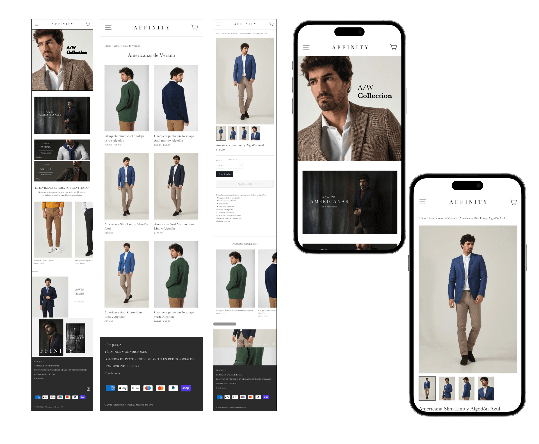Open TÉRMINOS Y CONDICIONES in the collection page footer

[125, 352]
